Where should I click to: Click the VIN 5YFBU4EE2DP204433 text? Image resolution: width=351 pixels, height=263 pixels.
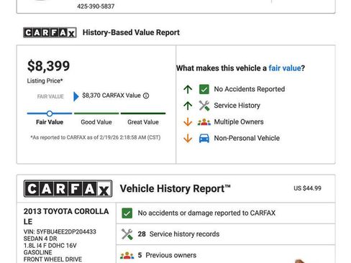[x=60, y=232]
